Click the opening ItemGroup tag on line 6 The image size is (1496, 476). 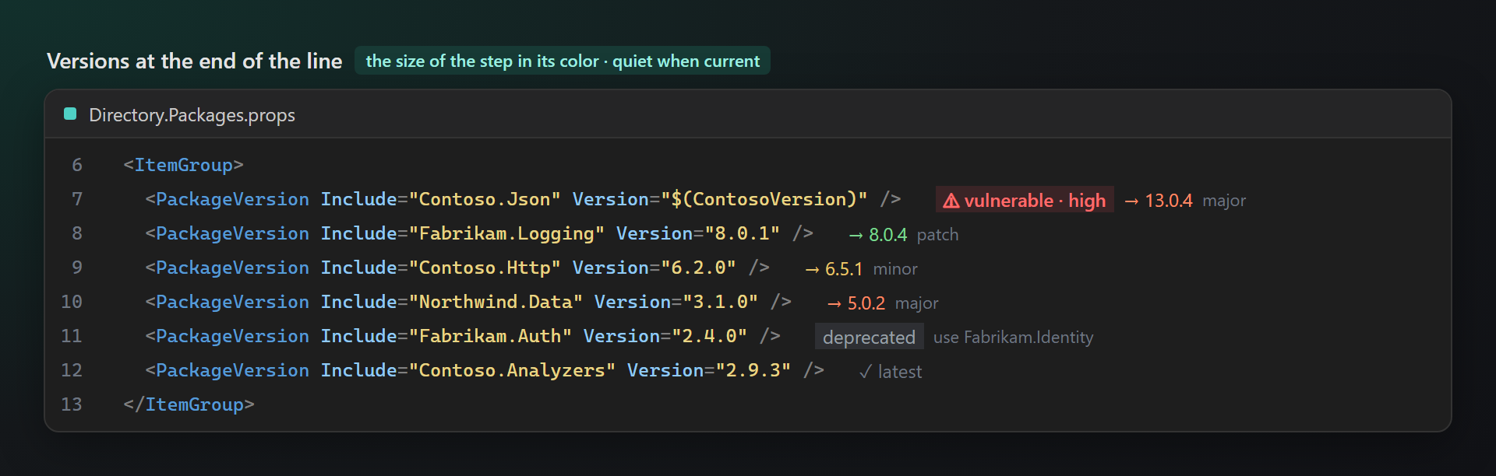183,165
